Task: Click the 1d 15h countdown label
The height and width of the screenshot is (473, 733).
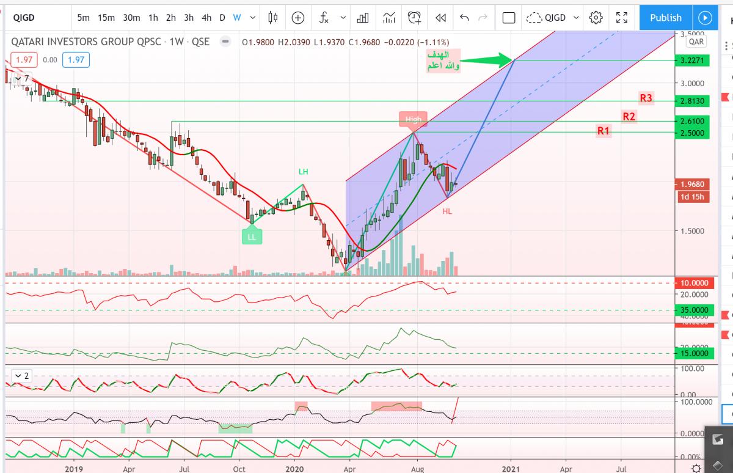Action: 692,196
